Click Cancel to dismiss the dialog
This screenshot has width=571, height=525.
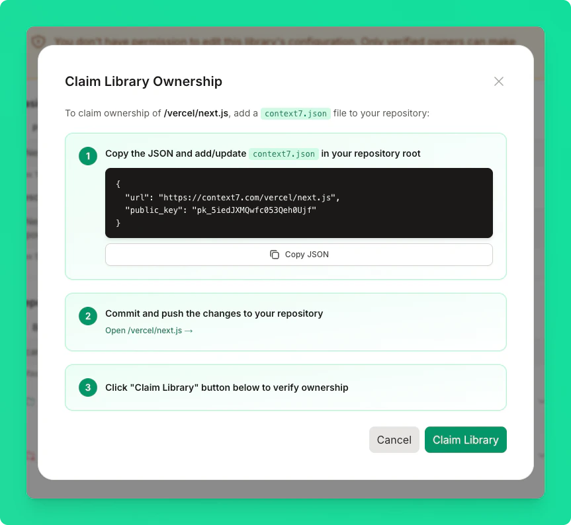[394, 440]
